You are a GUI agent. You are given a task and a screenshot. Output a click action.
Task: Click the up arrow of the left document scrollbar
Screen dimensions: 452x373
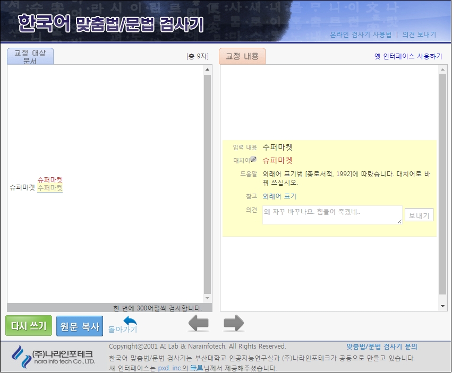207,70
